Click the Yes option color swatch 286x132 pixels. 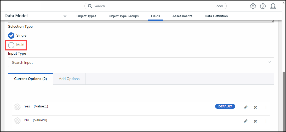click(x=17, y=107)
